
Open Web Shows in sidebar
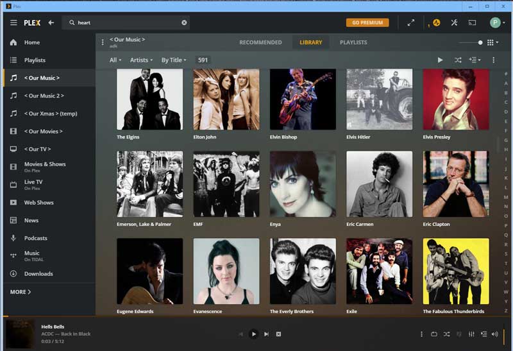click(x=49, y=202)
